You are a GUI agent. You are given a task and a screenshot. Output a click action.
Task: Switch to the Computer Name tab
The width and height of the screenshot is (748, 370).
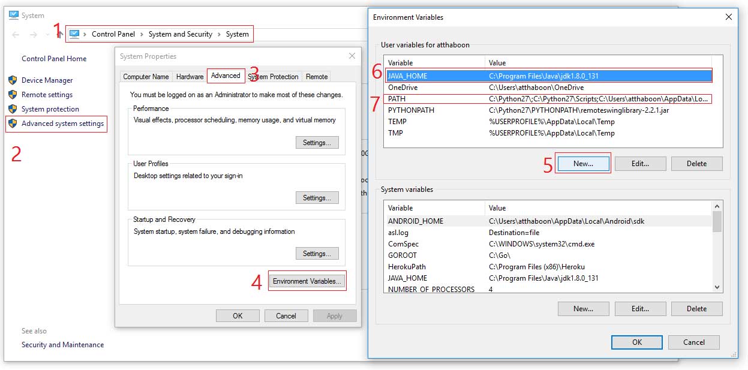pyautogui.click(x=146, y=77)
